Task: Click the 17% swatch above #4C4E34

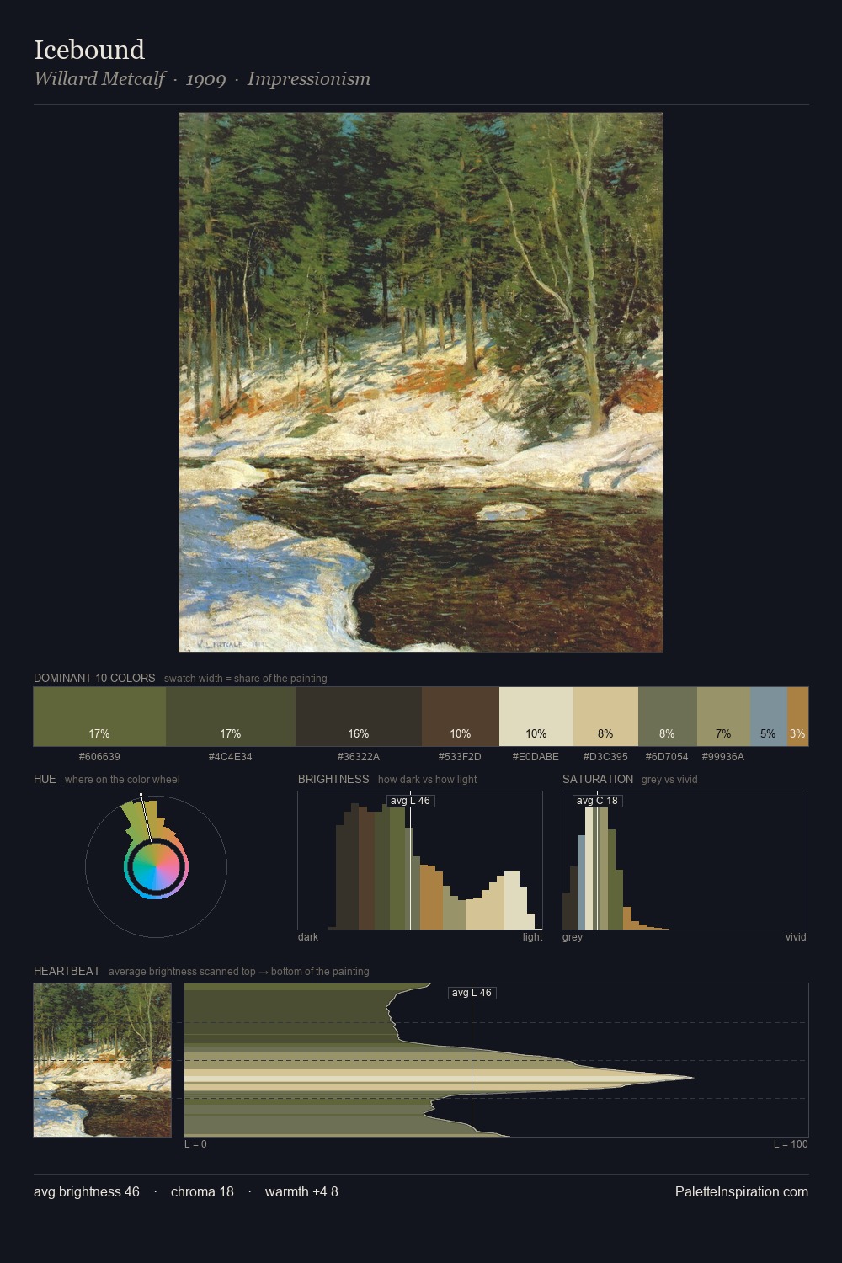Action: coord(231,717)
